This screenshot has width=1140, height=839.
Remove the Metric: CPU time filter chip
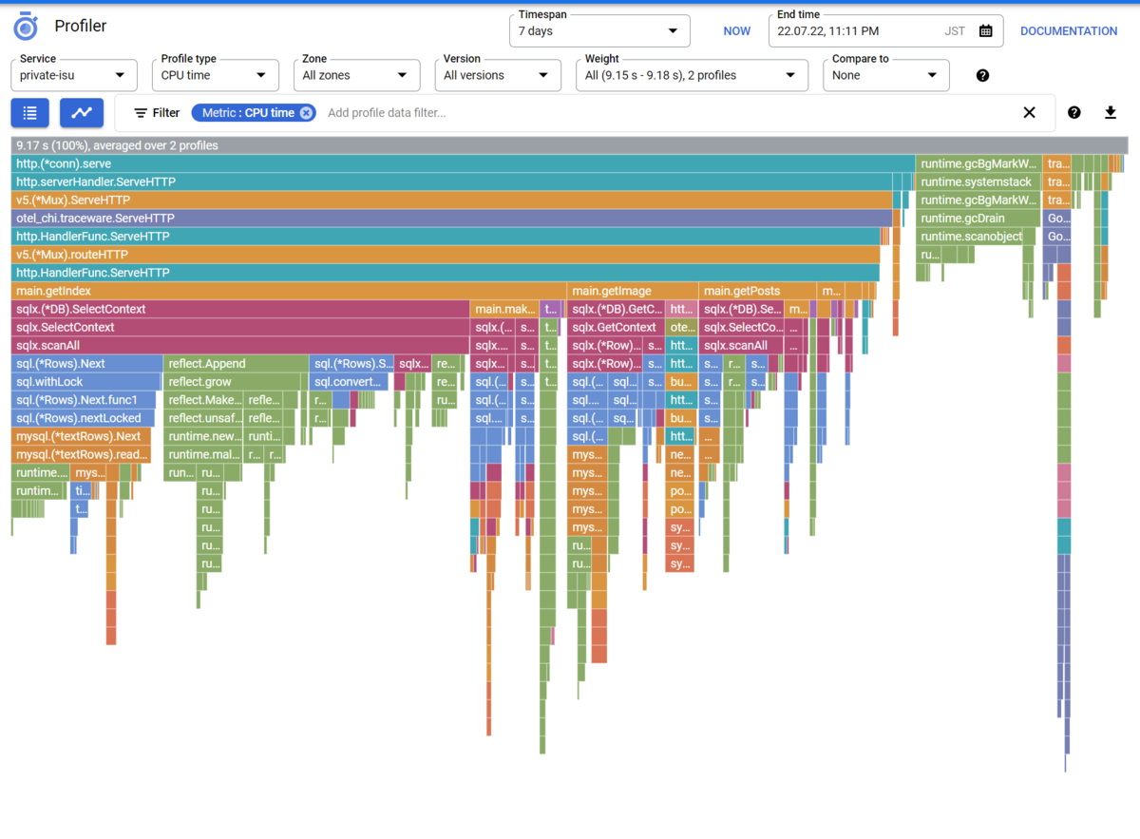tap(306, 113)
